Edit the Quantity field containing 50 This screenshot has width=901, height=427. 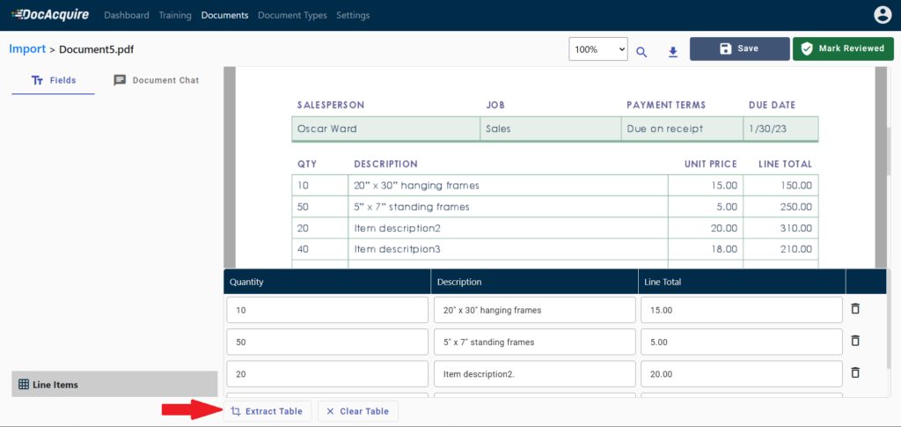pyautogui.click(x=327, y=342)
